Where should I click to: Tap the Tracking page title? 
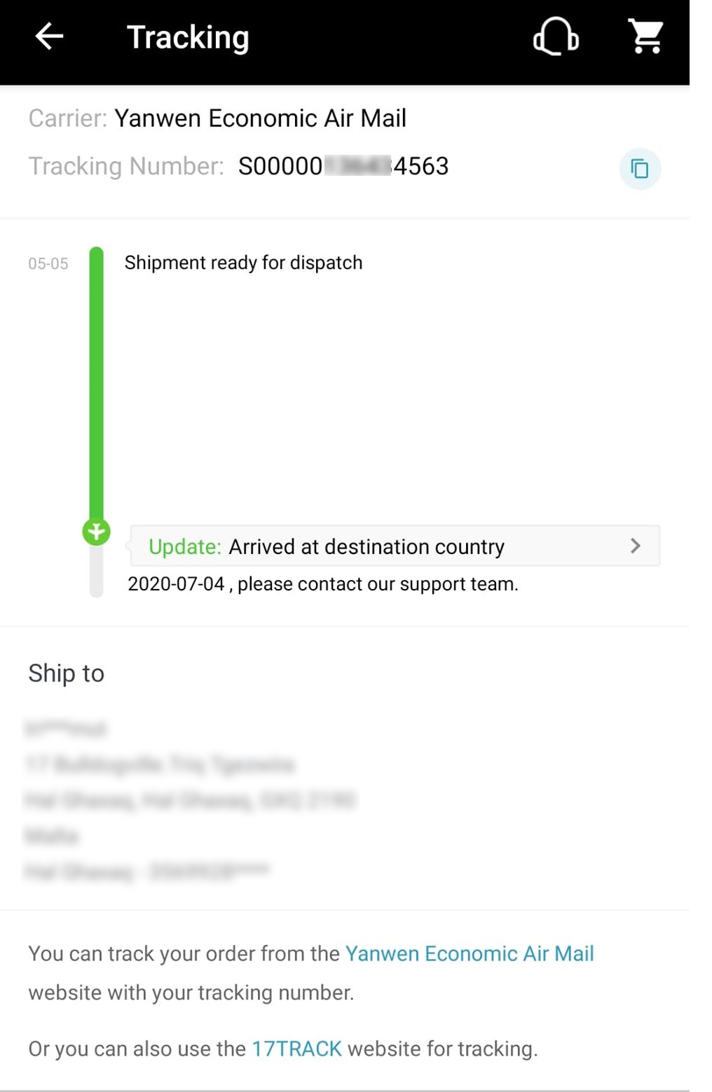tap(188, 38)
